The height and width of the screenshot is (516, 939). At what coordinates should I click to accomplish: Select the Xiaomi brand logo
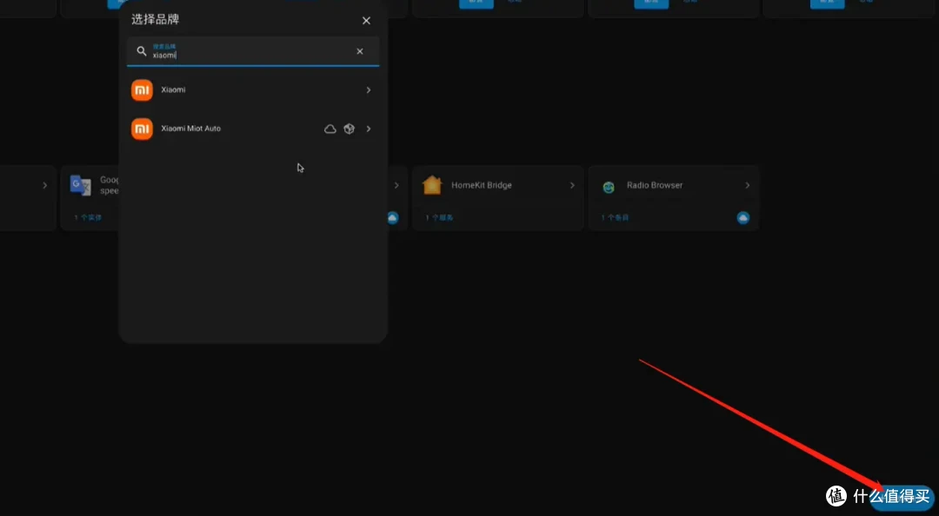[x=142, y=89]
